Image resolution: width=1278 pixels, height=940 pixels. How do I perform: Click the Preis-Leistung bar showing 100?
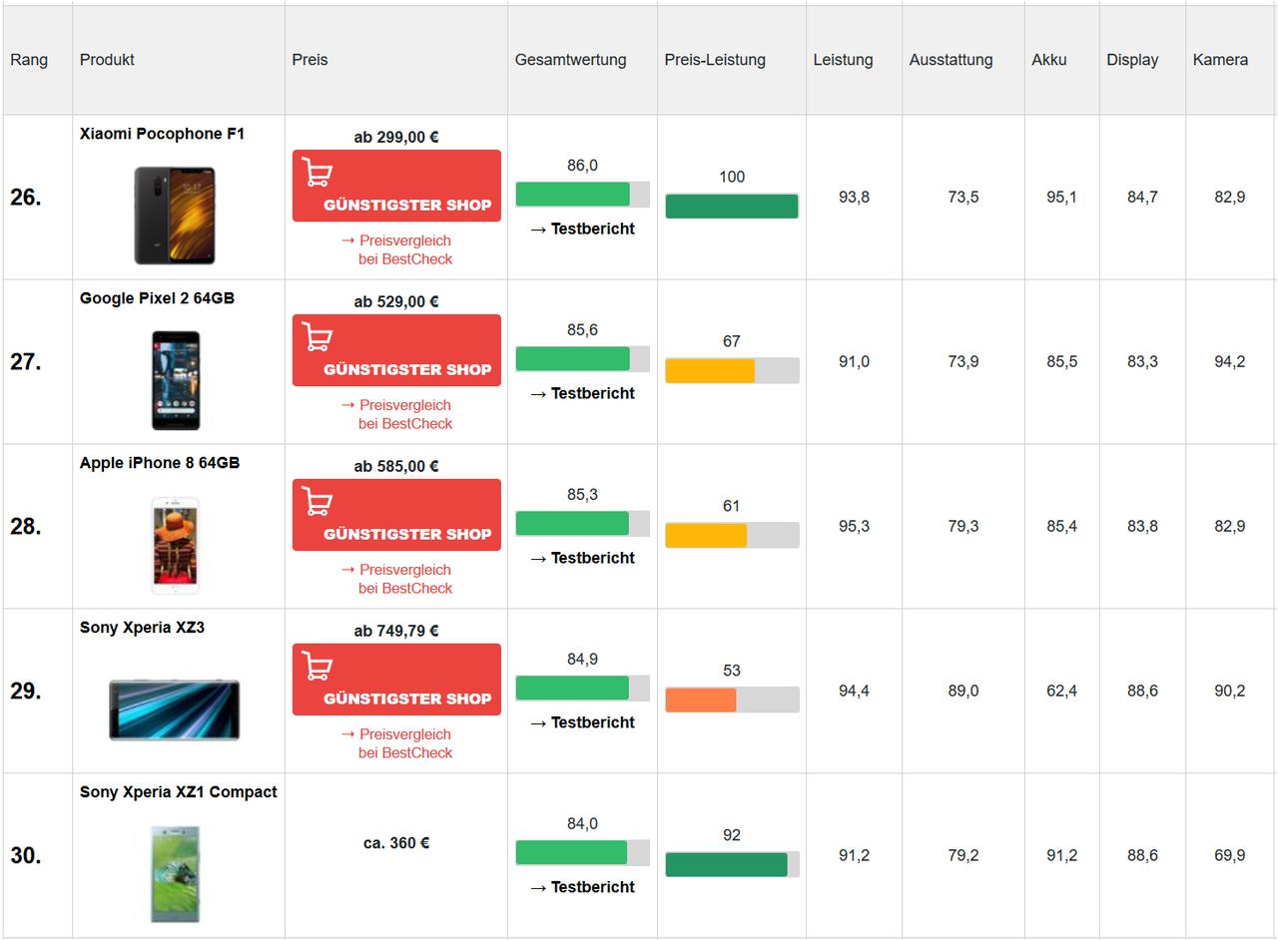(x=732, y=206)
